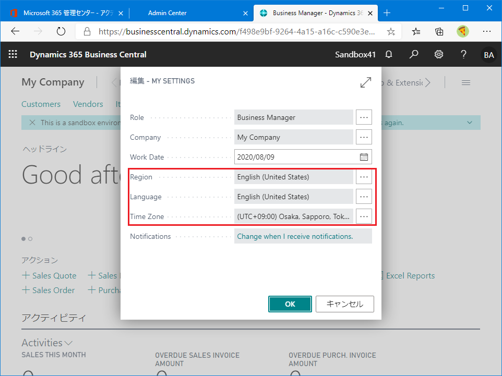Open the Role lookup ellipsis button

tap(364, 117)
